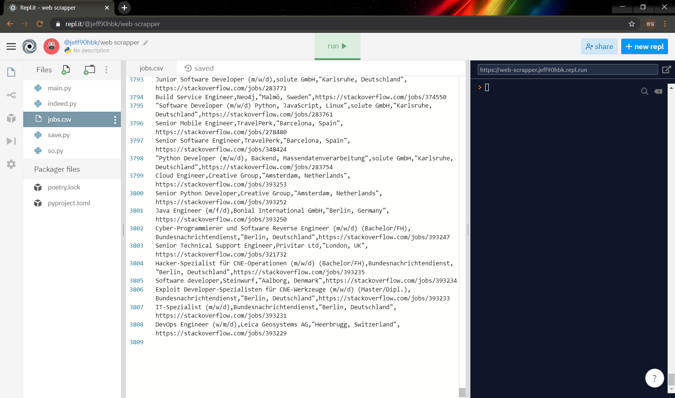The image size is (675, 398).
Task: Click the No description text
Action: [x=91, y=50]
